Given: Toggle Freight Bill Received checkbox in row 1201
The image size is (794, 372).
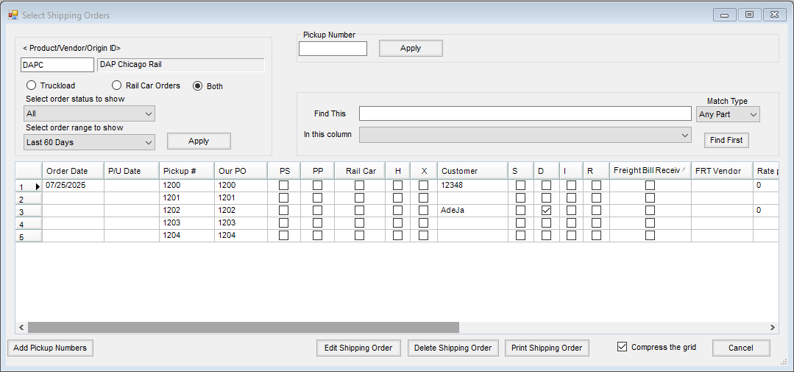Looking at the screenshot, I should click(x=651, y=197).
